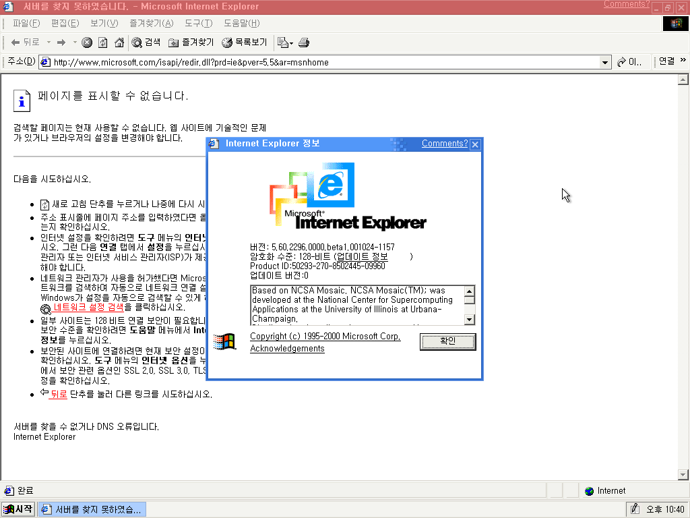Screen dimensions: 690x518
Task: Click down arrow of license text scrollbar
Action: pyautogui.click(x=470, y=320)
